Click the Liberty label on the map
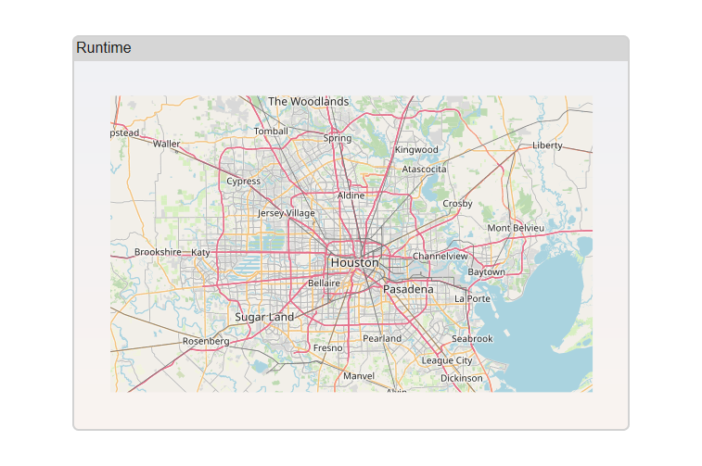Screen dimensions: 702x466 pyautogui.click(x=547, y=145)
